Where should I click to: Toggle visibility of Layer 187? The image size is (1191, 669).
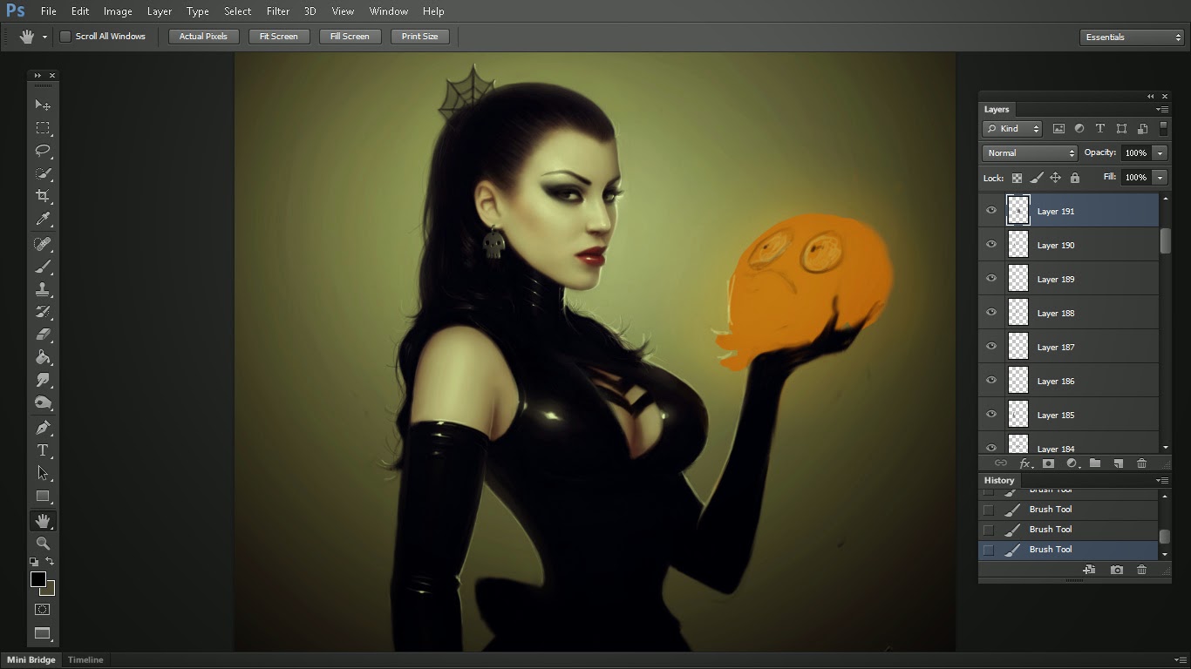point(990,347)
